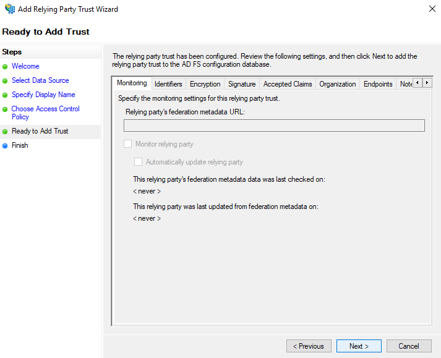Go back with the Previous button
This screenshot has width=441, height=358.
(309, 346)
